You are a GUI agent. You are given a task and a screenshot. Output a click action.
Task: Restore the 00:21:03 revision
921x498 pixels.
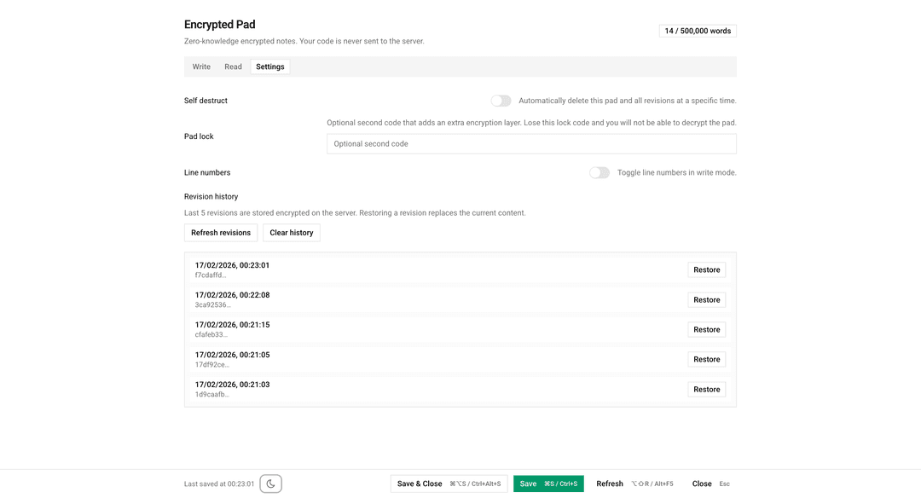point(706,389)
